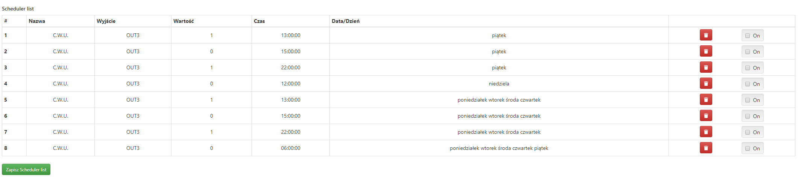Delete the niedziela 12:00:00 schedule entry
Screen dimensions: 801x184
705,84
